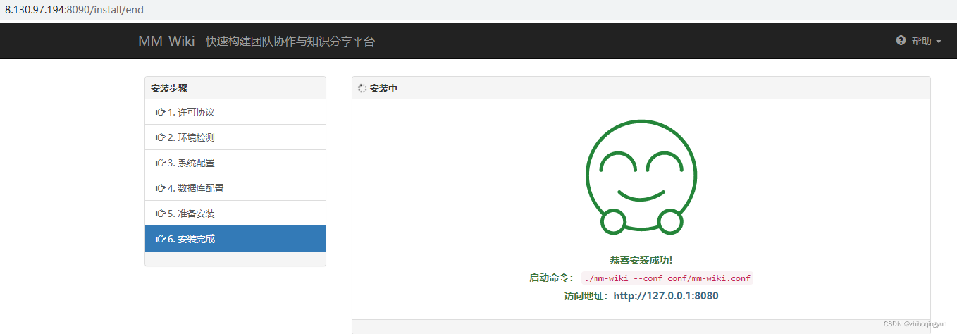The width and height of the screenshot is (957, 334).
Task: Click hand icon beside 数据库配置
Action: point(160,188)
